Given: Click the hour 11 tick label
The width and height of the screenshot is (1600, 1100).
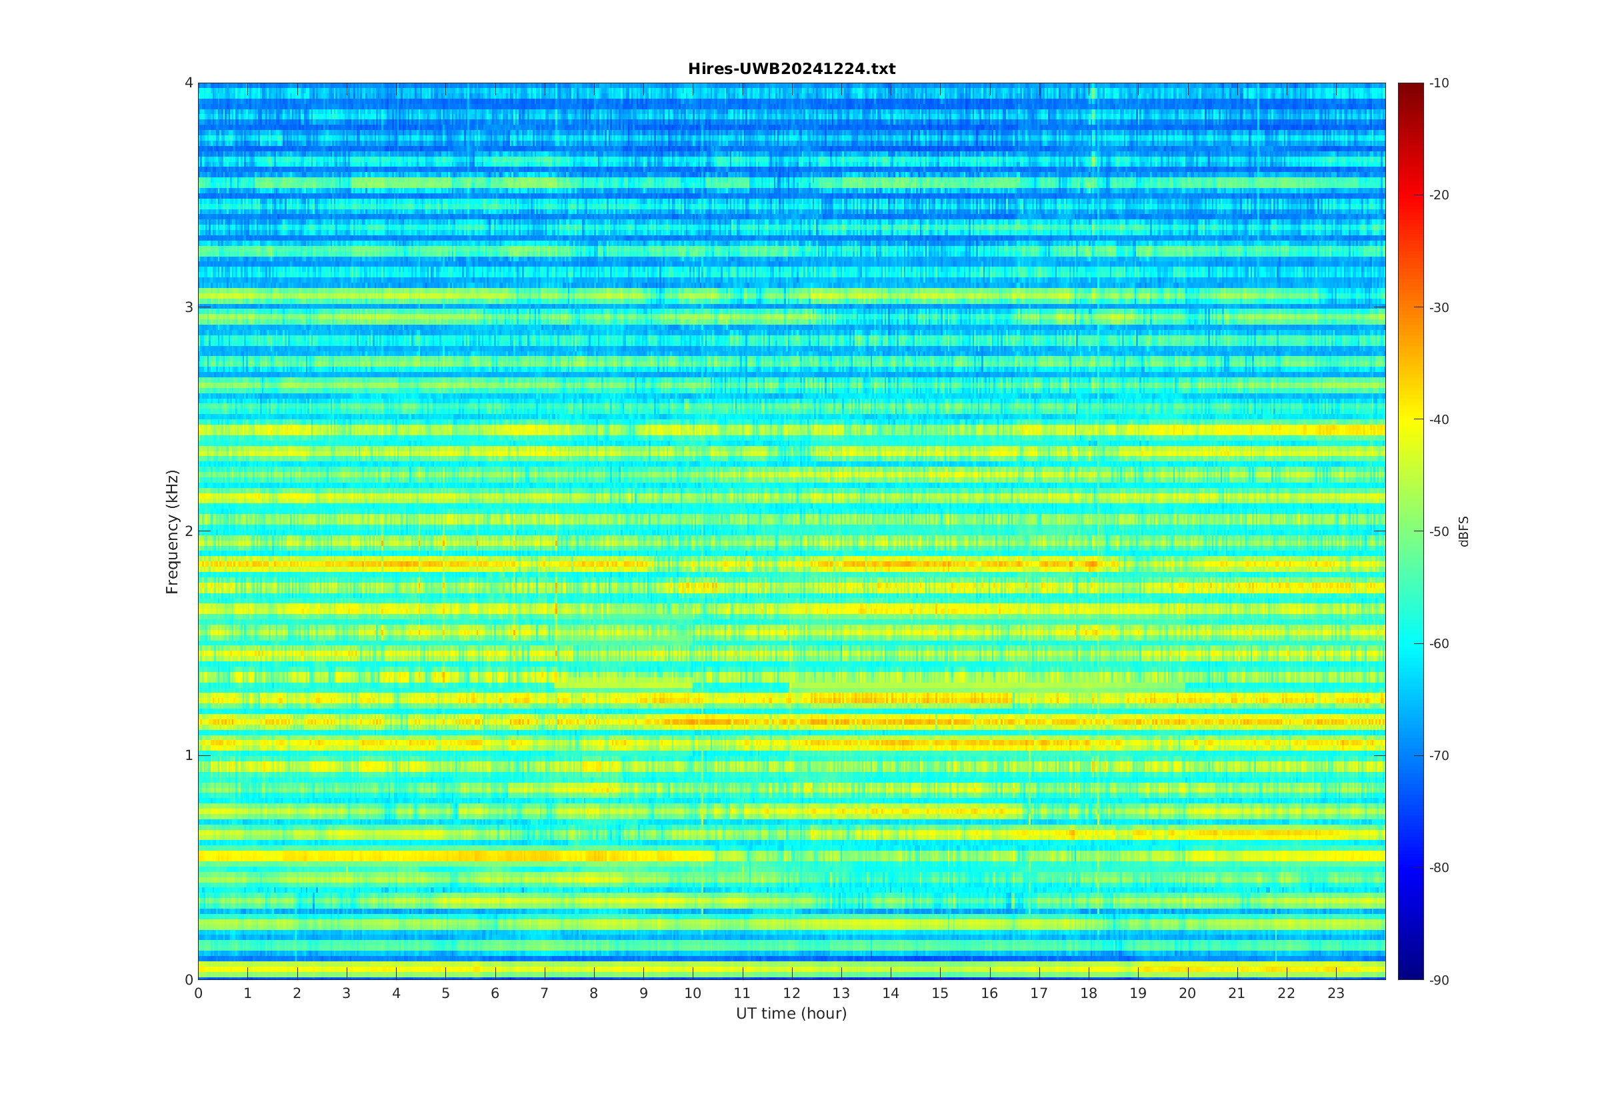Looking at the screenshot, I should coord(742,993).
